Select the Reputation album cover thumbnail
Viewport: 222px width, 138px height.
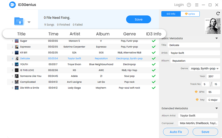tap(213, 26)
